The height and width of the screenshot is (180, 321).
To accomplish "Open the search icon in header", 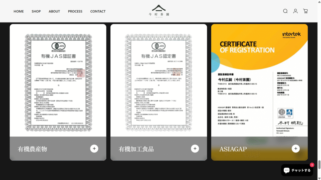I will click(285, 11).
